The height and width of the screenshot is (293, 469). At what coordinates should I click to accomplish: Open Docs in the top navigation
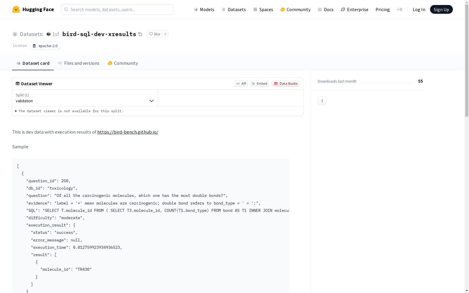[326, 9]
